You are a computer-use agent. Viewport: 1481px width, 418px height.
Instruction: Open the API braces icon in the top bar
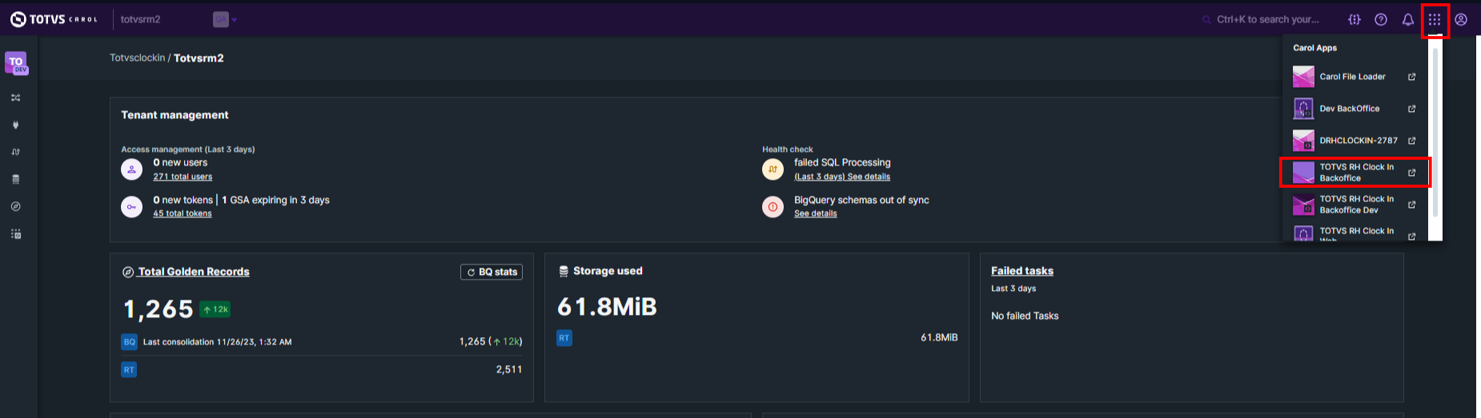click(1355, 20)
